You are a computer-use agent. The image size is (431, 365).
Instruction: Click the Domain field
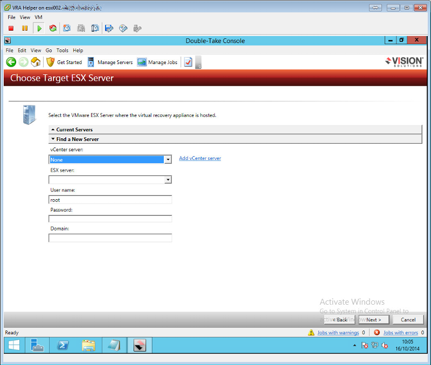(110, 238)
